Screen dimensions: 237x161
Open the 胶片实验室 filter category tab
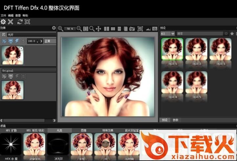point(132,130)
